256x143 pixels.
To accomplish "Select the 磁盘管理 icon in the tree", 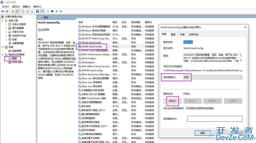I will click(x=10, y=51).
